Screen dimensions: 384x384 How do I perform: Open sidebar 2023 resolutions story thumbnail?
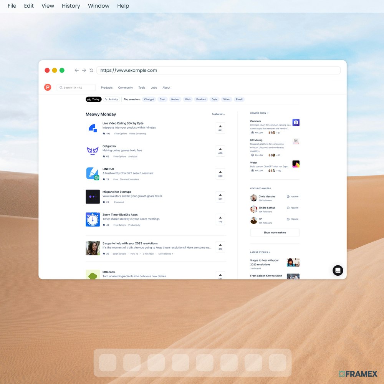[293, 262]
